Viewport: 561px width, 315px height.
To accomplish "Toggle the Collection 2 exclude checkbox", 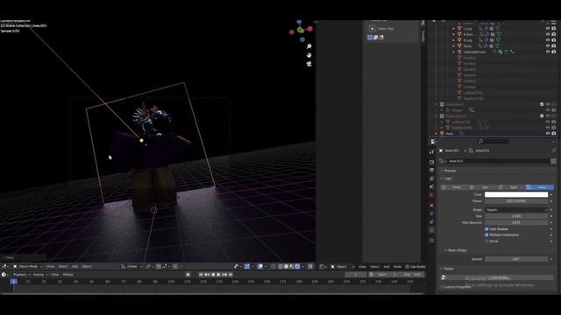I will point(542,104).
